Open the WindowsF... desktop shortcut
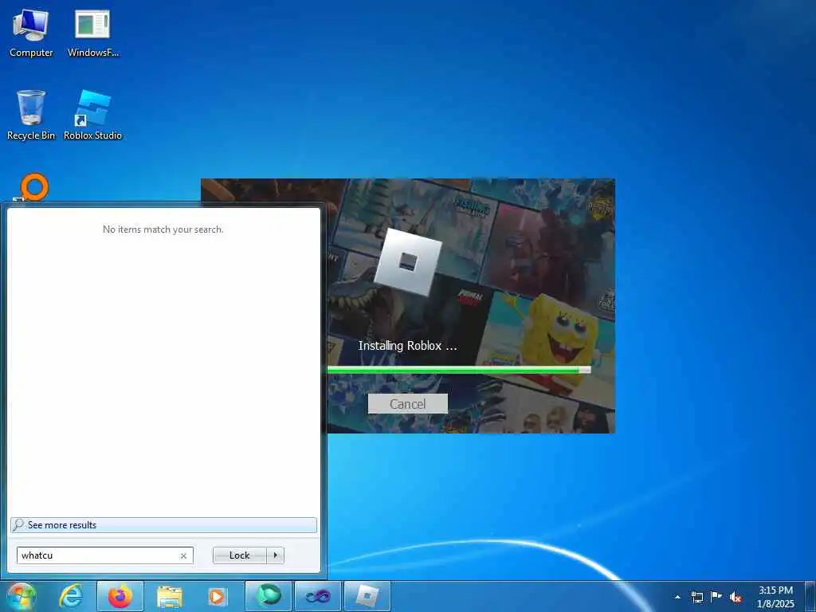This screenshot has width=816, height=612. point(92,33)
